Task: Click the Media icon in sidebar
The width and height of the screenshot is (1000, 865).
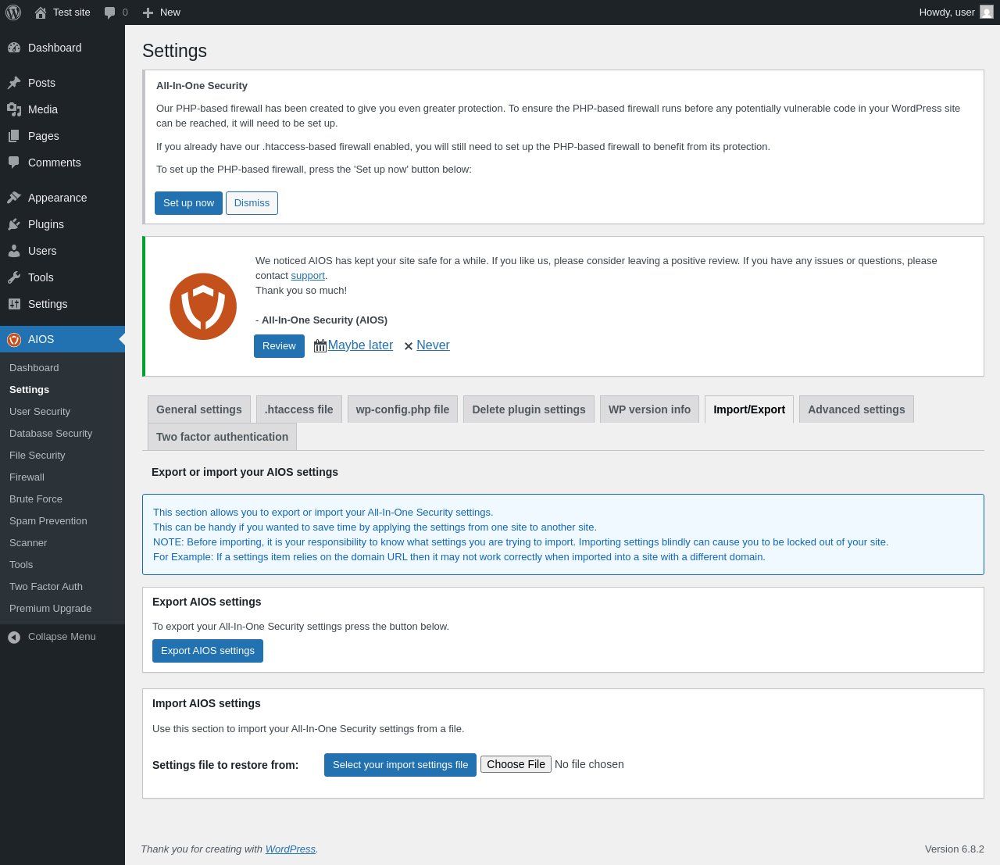Action: [x=14, y=109]
